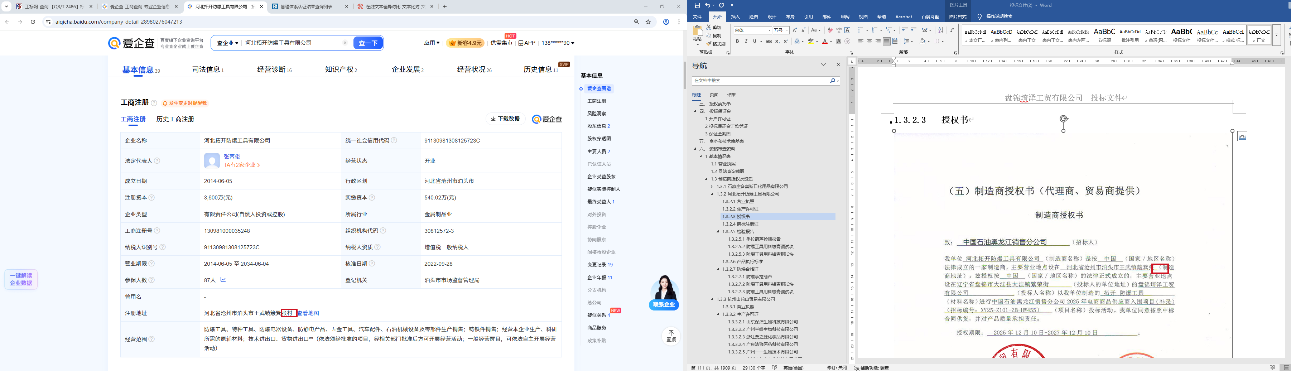
Task: Toggle underline on the selected text
Action: [754, 42]
